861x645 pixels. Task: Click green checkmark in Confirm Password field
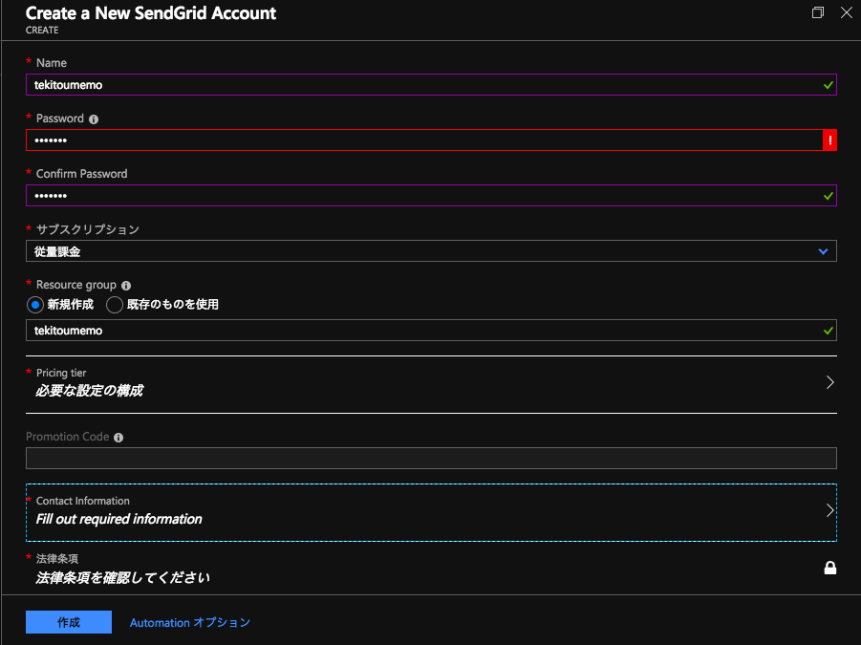(829, 196)
